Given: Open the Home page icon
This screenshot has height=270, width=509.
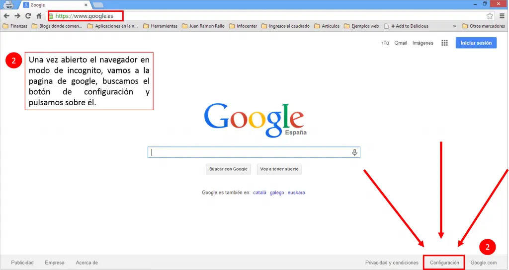Looking at the screenshot, I should tap(39, 16).
